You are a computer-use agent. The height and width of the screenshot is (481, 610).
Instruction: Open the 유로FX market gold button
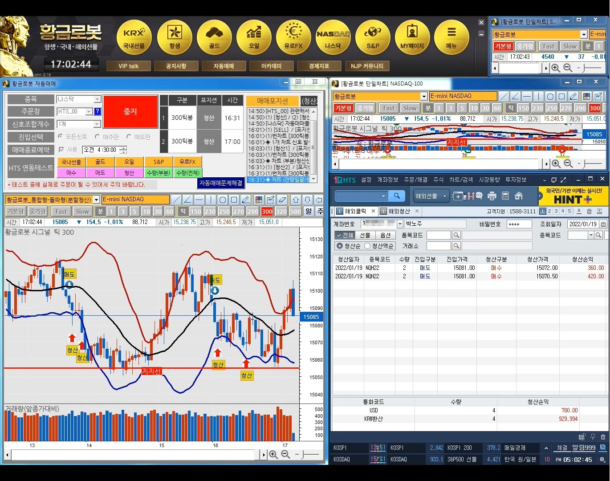pyautogui.click(x=293, y=37)
